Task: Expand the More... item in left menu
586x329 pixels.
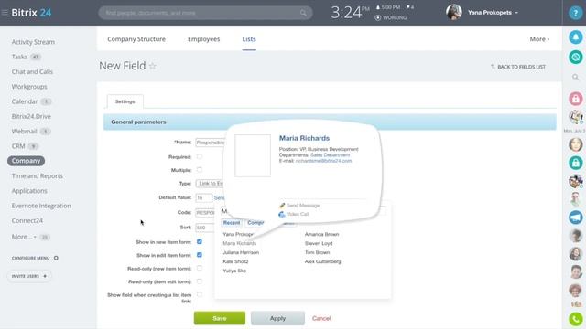Action: [x=24, y=237]
